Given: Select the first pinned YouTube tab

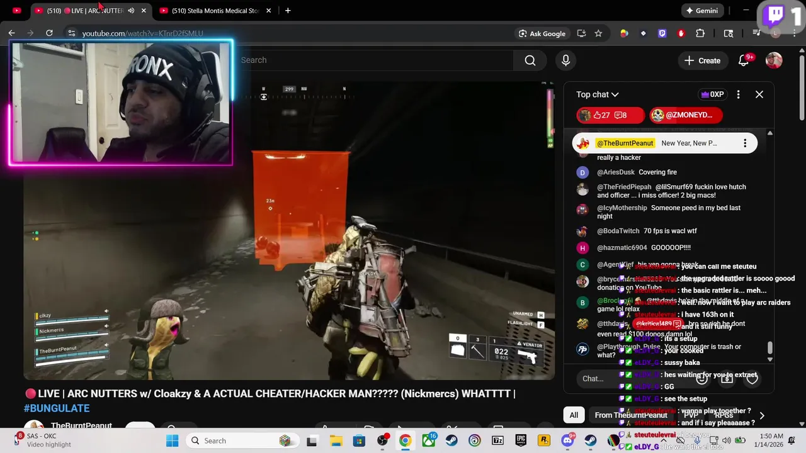Looking at the screenshot, I should point(17,11).
